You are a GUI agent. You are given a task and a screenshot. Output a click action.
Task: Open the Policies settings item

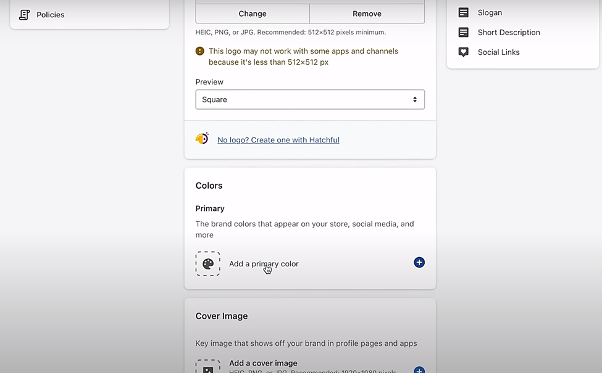[x=50, y=15]
